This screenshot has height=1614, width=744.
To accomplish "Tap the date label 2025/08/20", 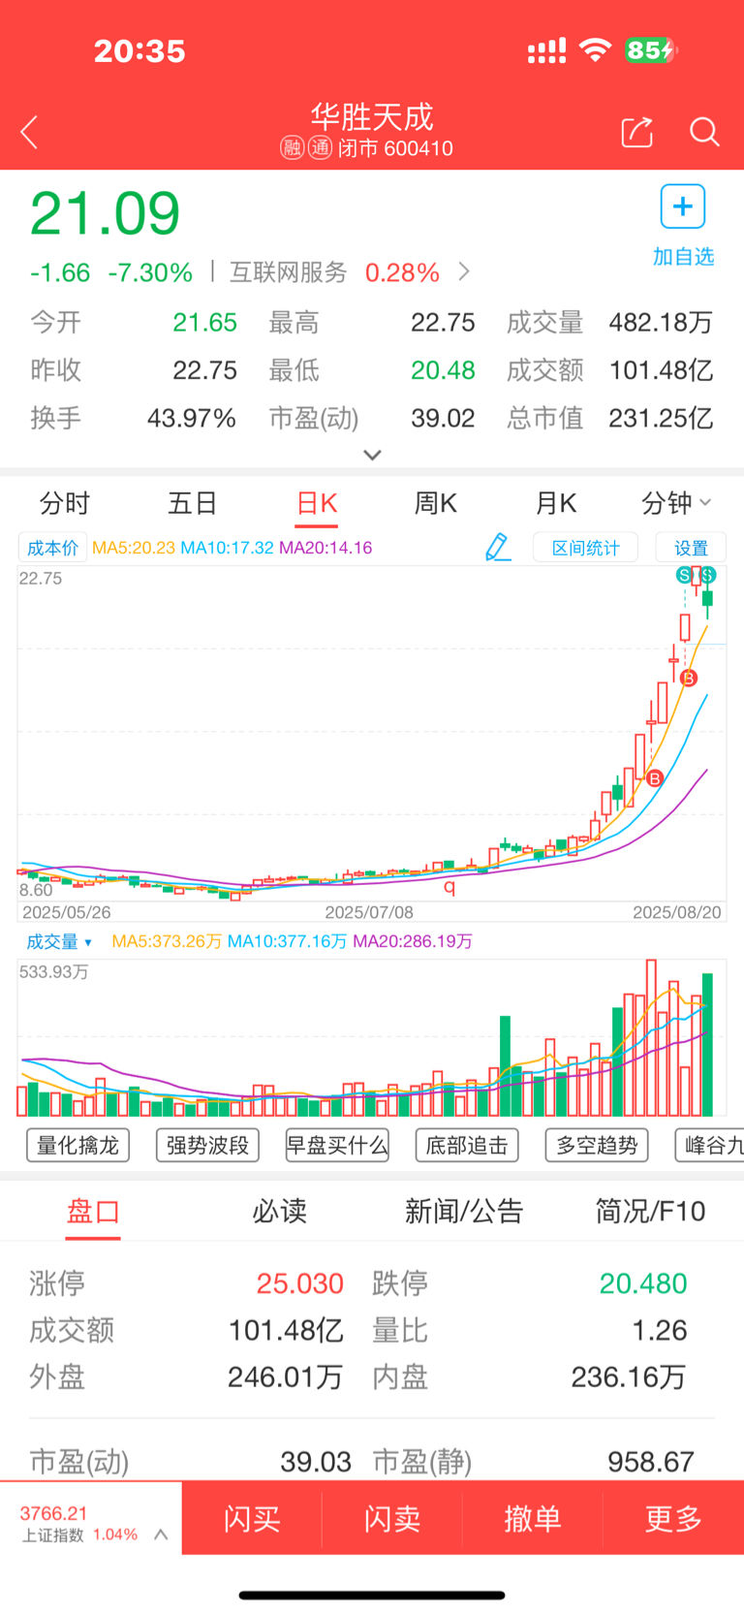I will pos(677,912).
